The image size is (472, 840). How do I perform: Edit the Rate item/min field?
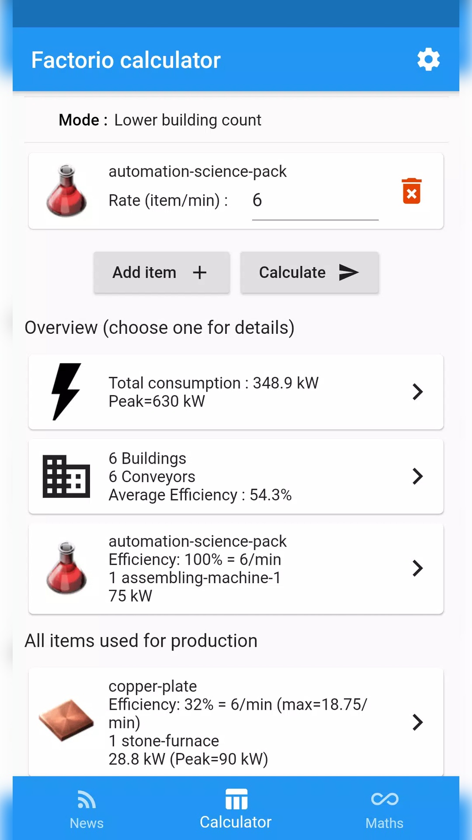point(315,201)
